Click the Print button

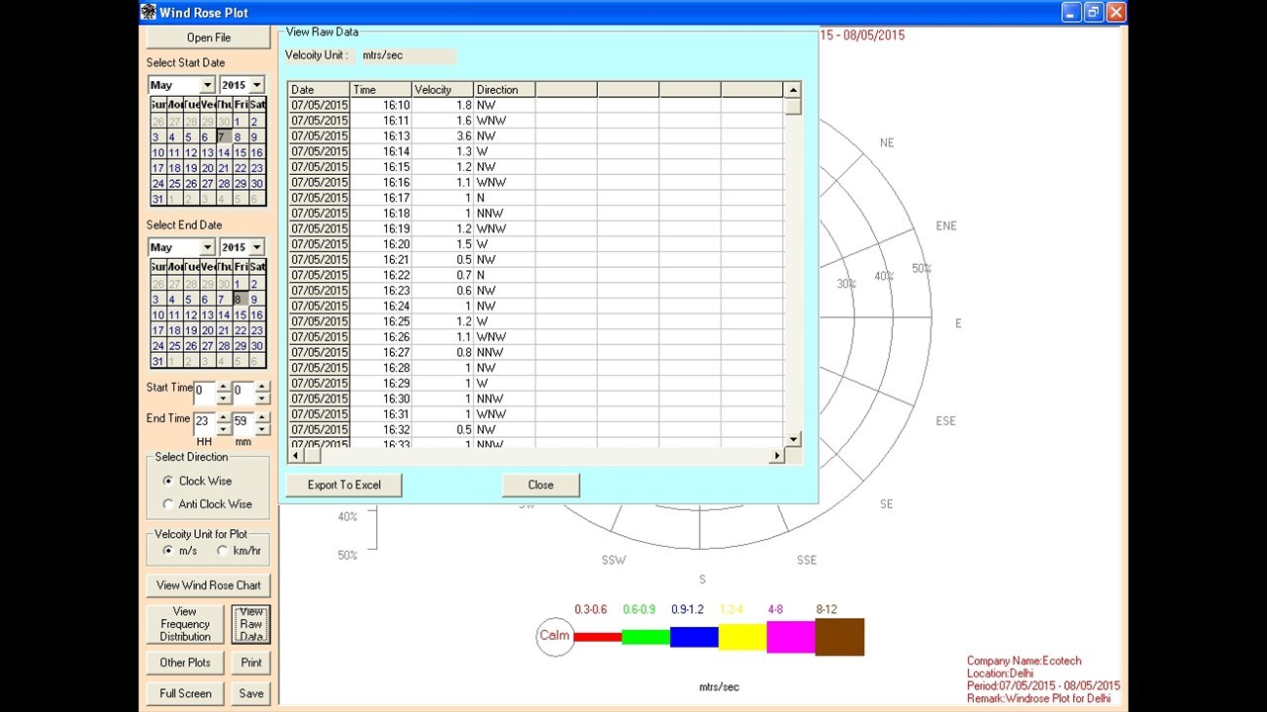pos(251,663)
